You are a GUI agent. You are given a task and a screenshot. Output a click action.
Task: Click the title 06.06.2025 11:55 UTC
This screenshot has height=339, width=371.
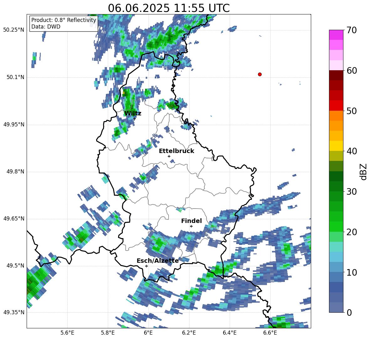pyautogui.click(x=169, y=8)
